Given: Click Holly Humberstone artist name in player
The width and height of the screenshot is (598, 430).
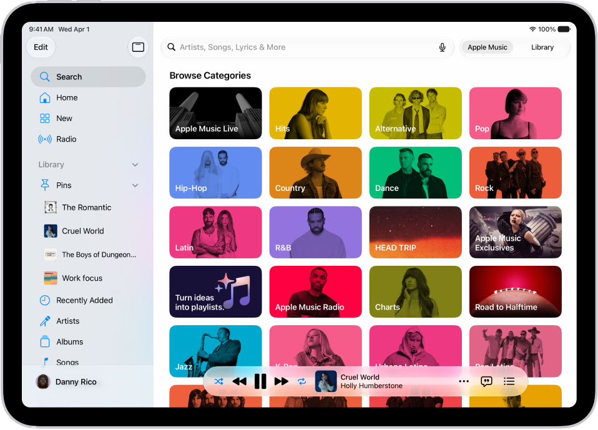Looking at the screenshot, I should point(371,386).
